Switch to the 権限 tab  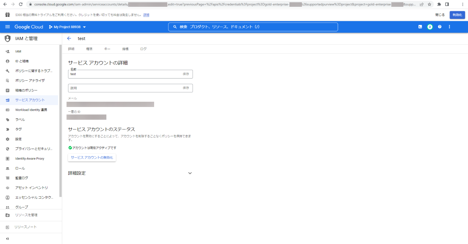click(x=89, y=48)
